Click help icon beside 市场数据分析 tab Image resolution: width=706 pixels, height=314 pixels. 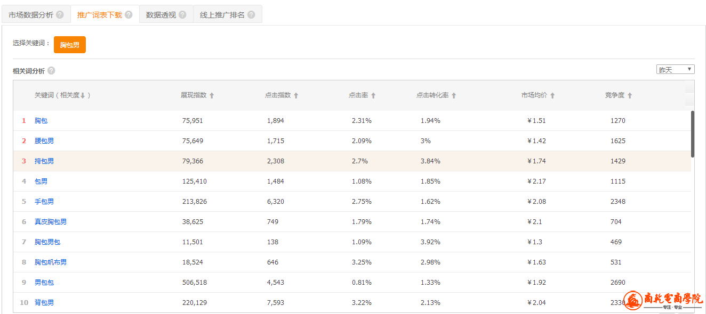click(x=60, y=15)
